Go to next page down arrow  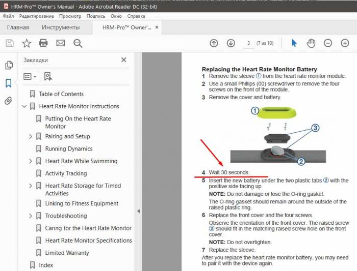(x=231, y=43)
